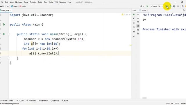Start the Debug session with the bug icon
186x105 pixels.
click(171, 6)
